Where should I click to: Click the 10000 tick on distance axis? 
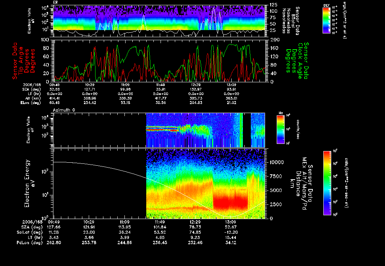click(x=277, y=162)
